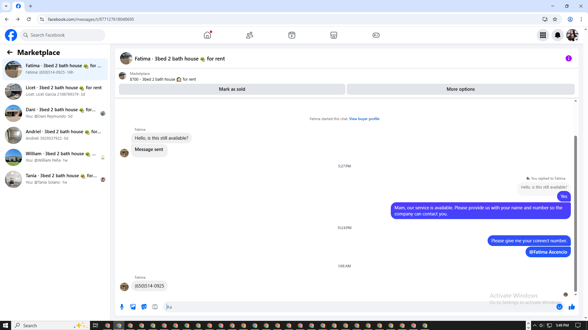The width and height of the screenshot is (588, 330).
Task: Choose a sticker icon
Action: coord(144,307)
